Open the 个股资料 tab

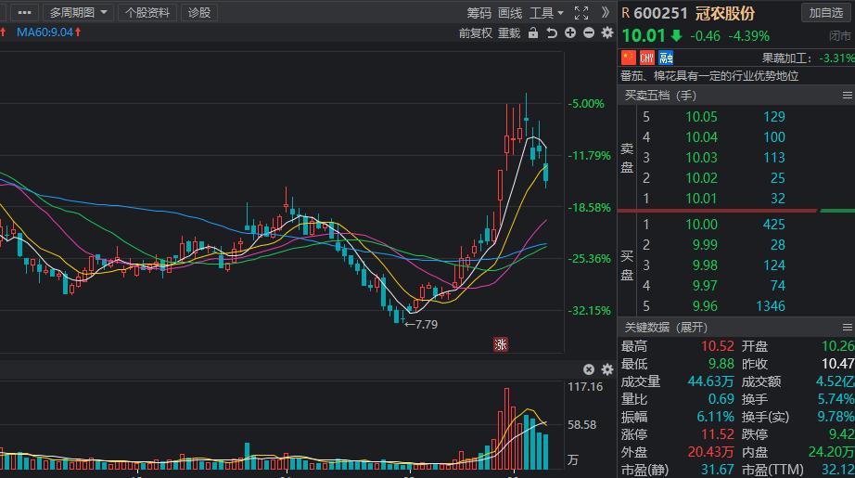[x=147, y=13]
